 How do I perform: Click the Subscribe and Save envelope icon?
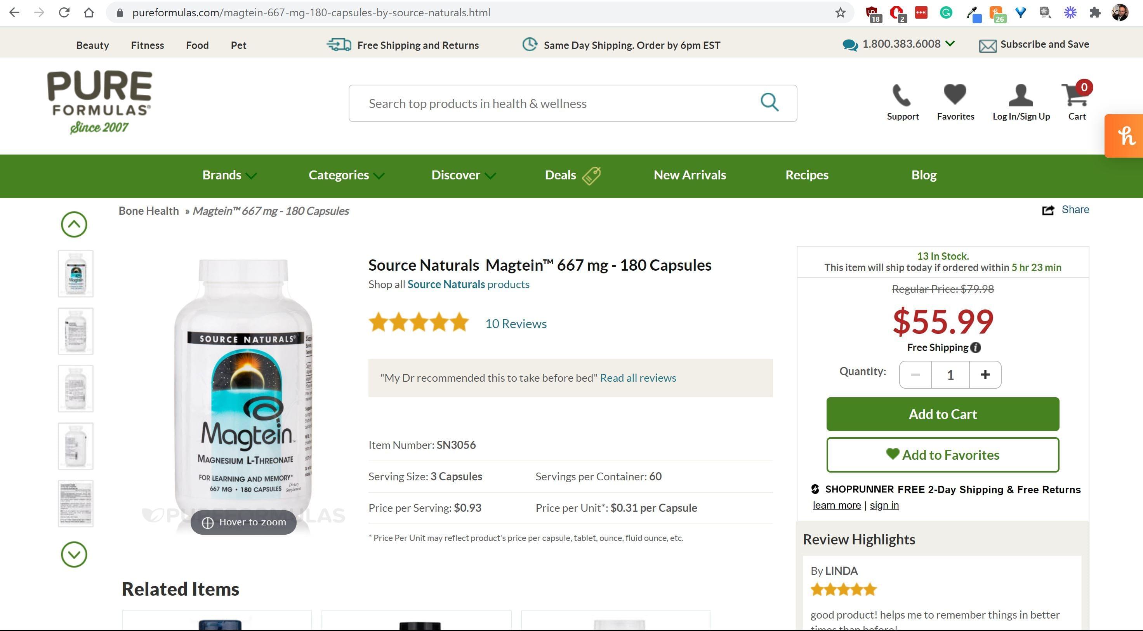pyautogui.click(x=988, y=46)
